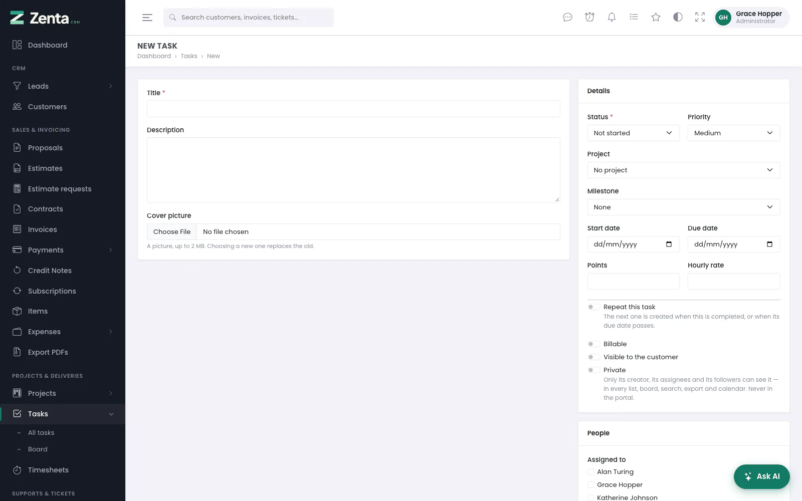Click into the Title input field

coord(353,109)
